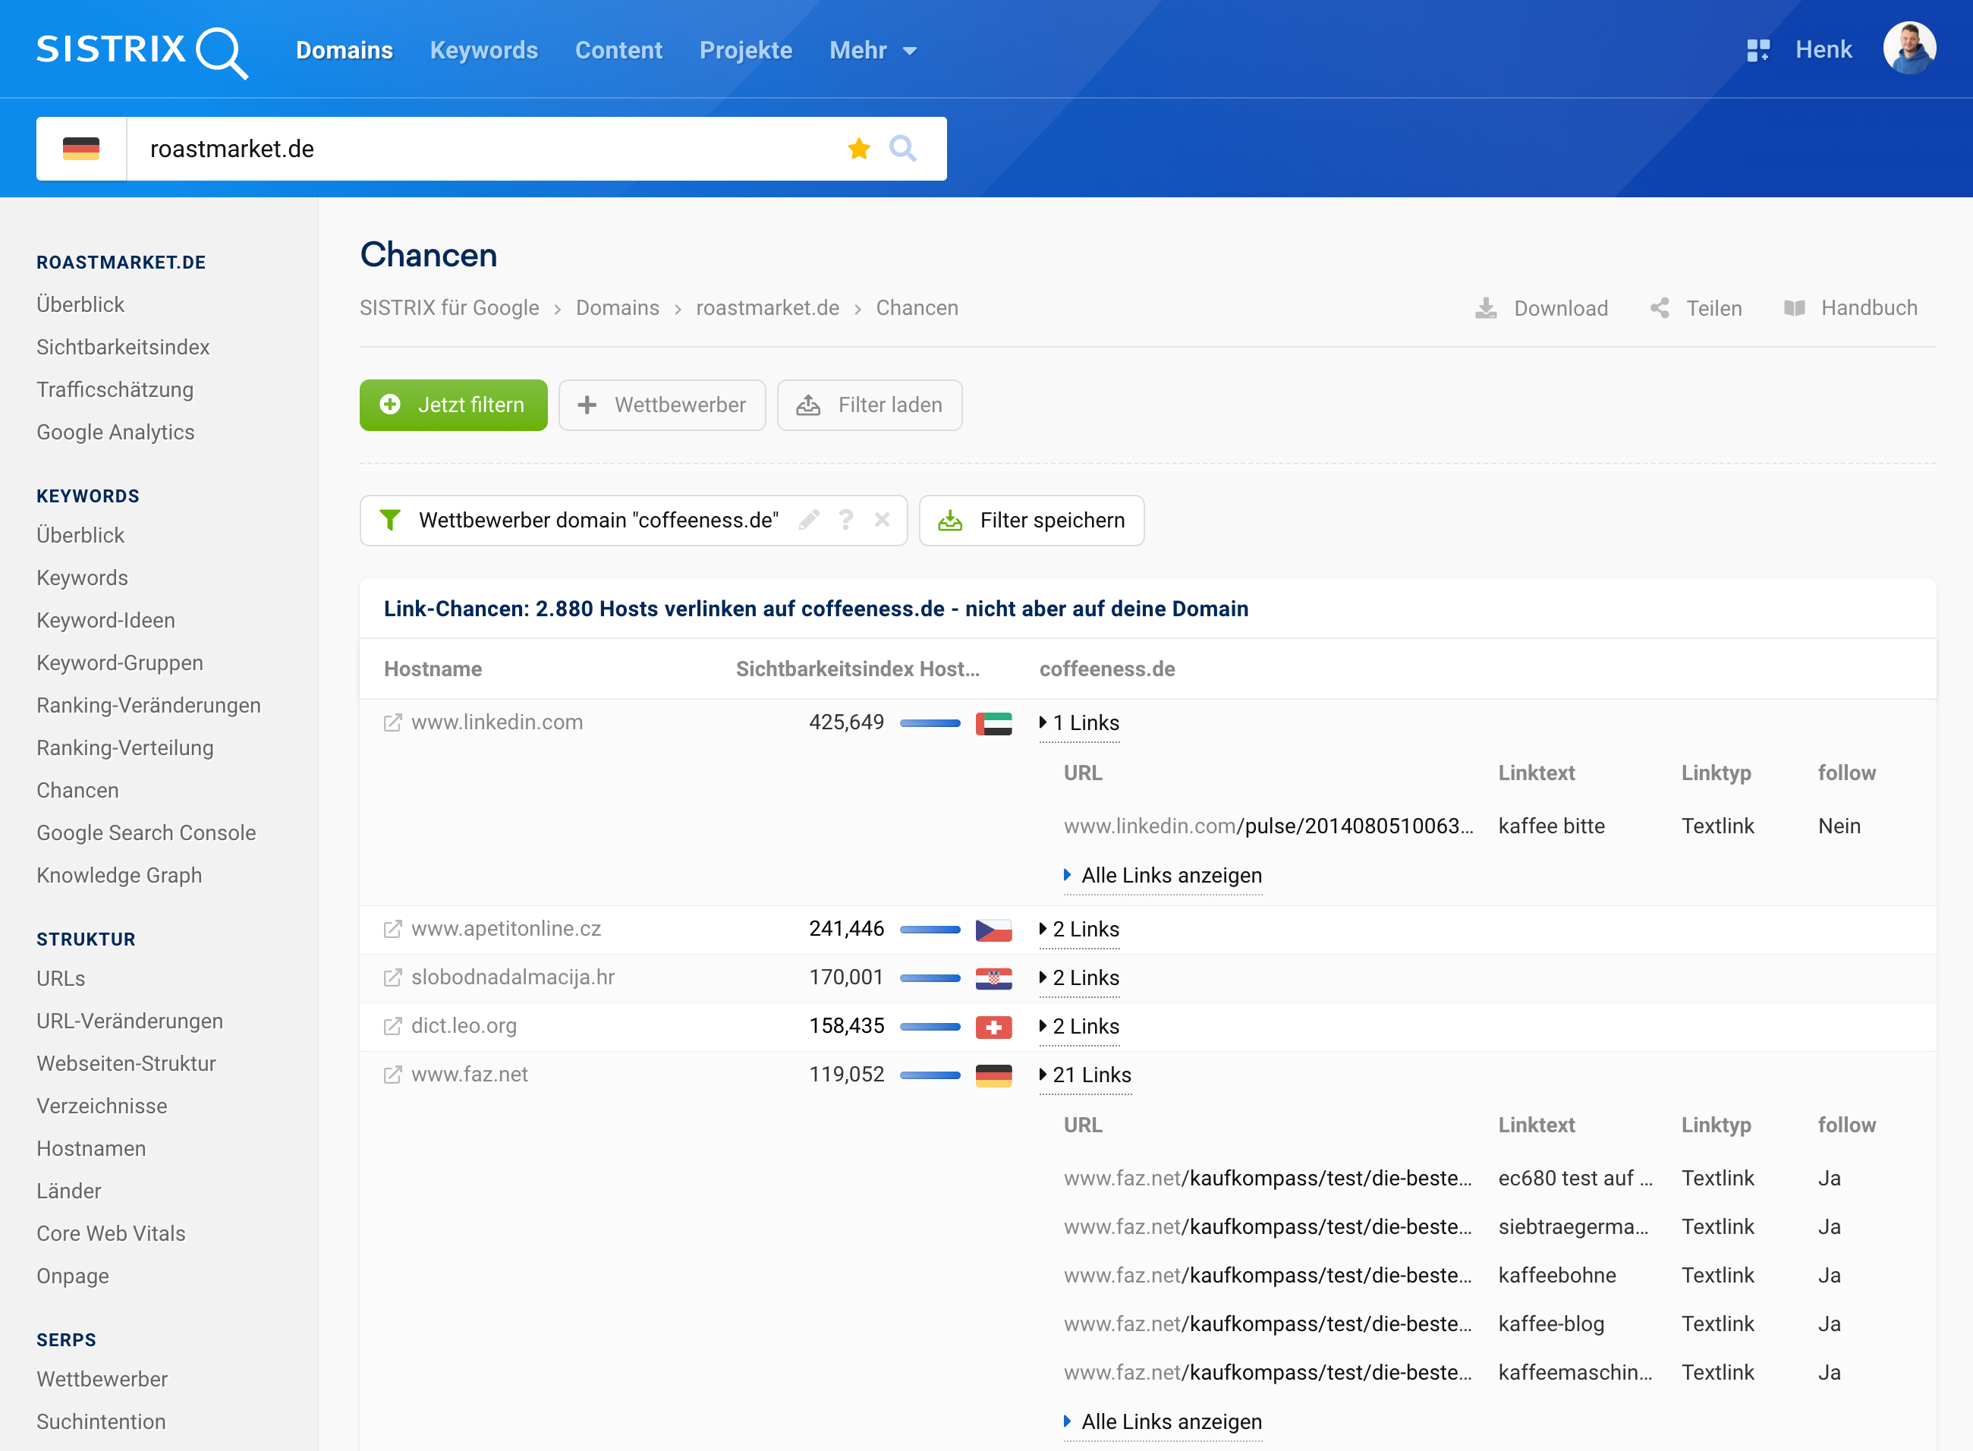Expand 2 Links for www.apetitonline.cz
The width and height of the screenshot is (1973, 1451).
pyautogui.click(x=1079, y=930)
